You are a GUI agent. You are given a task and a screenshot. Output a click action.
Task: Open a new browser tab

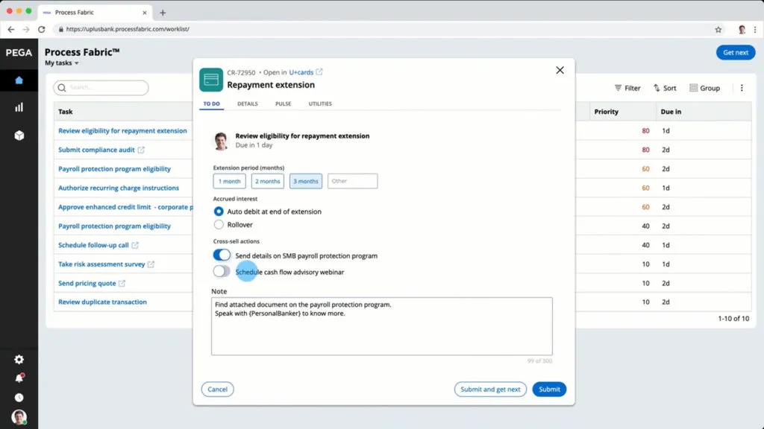163,13
